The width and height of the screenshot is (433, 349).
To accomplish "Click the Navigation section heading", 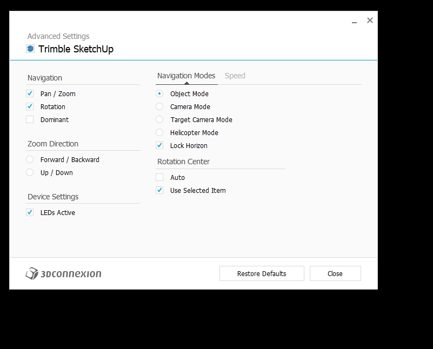I will (45, 78).
